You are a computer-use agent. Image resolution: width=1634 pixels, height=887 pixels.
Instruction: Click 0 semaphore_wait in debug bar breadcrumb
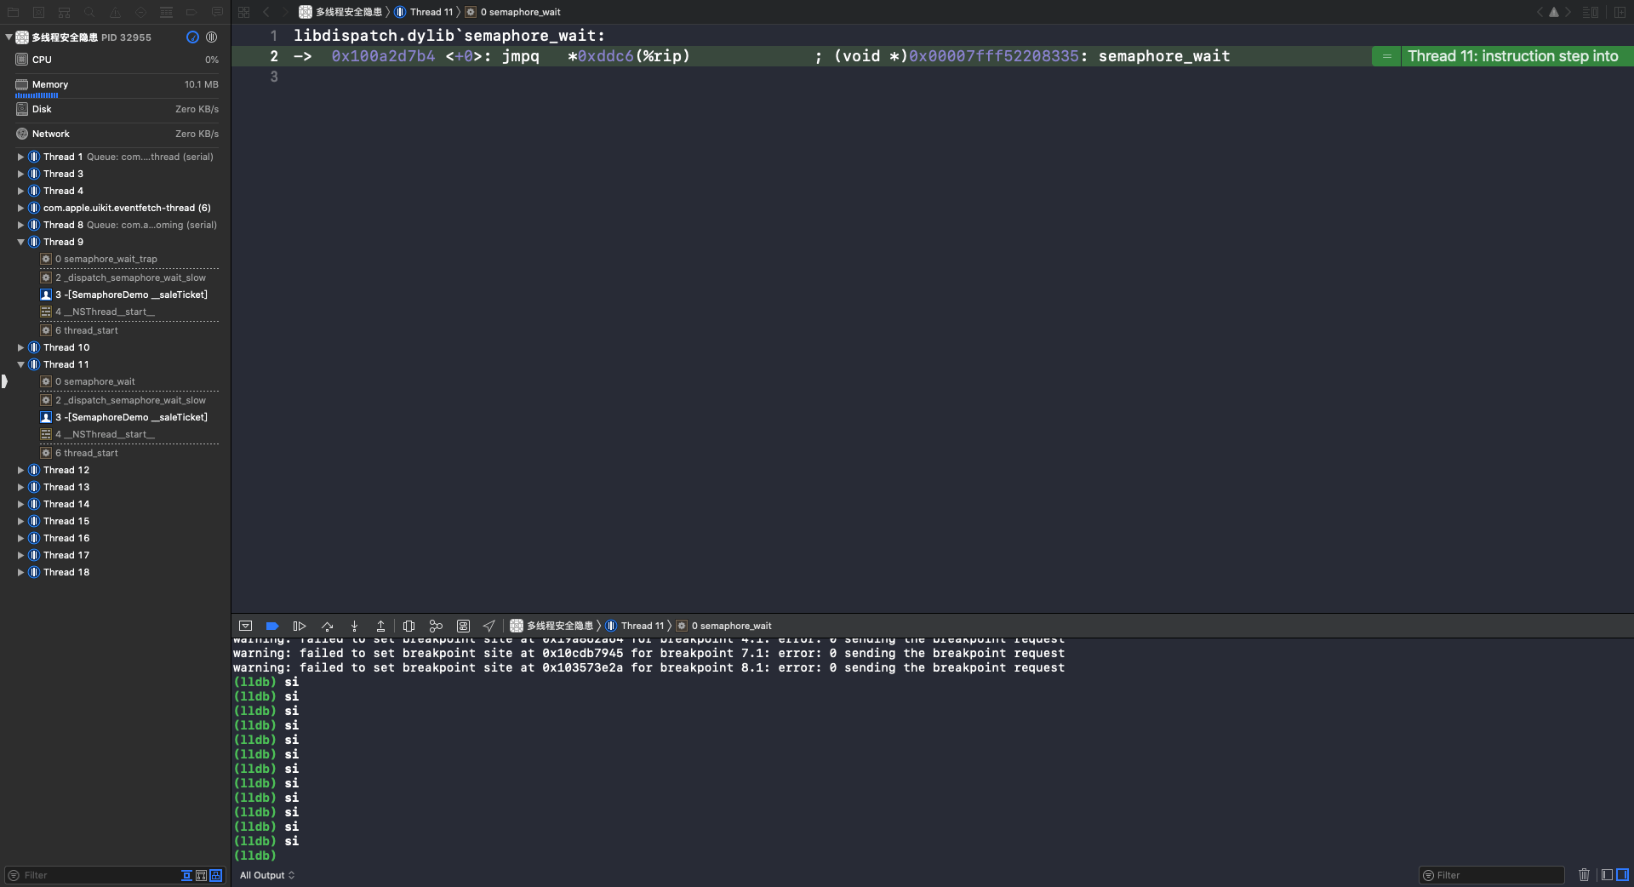[x=724, y=626]
